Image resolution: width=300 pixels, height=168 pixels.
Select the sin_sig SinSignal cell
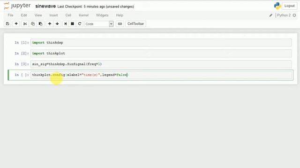coord(161,64)
